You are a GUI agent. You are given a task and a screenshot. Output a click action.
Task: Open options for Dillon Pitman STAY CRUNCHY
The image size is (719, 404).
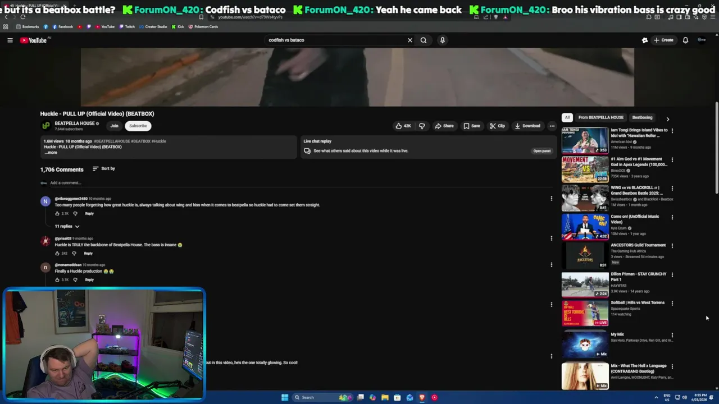(x=672, y=275)
